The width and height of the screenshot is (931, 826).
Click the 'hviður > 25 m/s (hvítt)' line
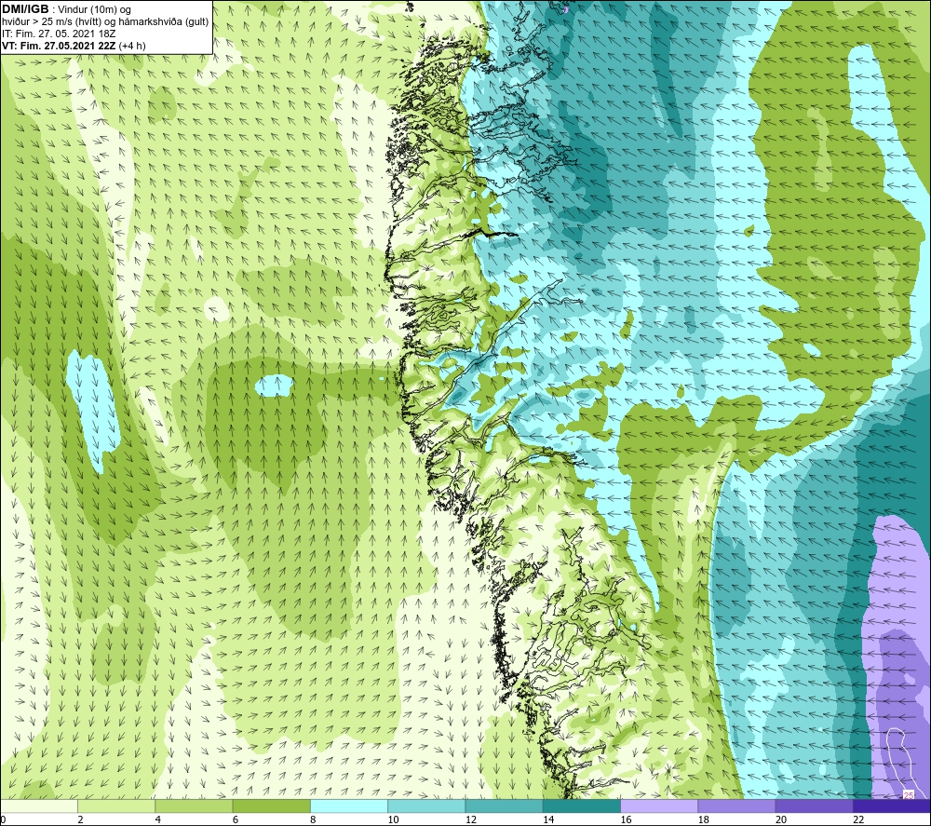(53, 21)
